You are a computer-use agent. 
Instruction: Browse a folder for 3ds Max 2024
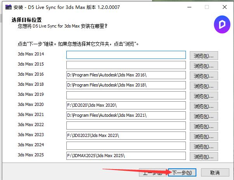204,147
